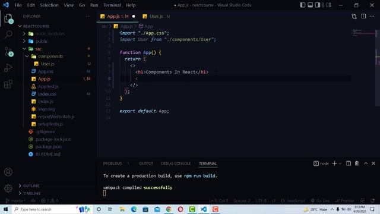Open the Windows Start menu
Screen dimensions: 380x214
click(6, 209)
